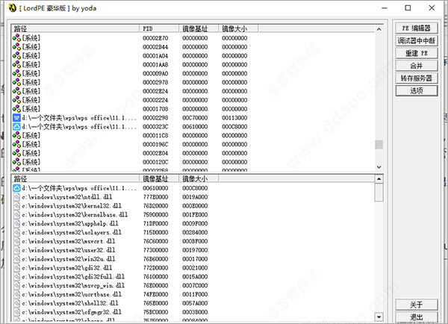The width and height of the screenshot is (448, 324).
Task: Click the WPS icon of process PID 00002298
Action: click(16, 118)
